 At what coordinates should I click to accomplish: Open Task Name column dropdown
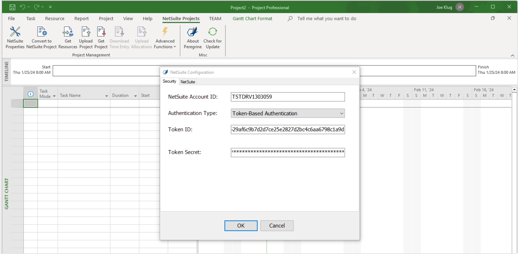pos(107,96)
